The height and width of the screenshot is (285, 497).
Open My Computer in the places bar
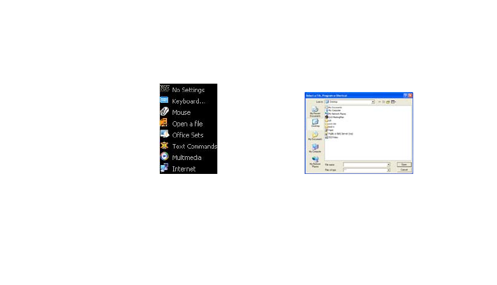315,149
